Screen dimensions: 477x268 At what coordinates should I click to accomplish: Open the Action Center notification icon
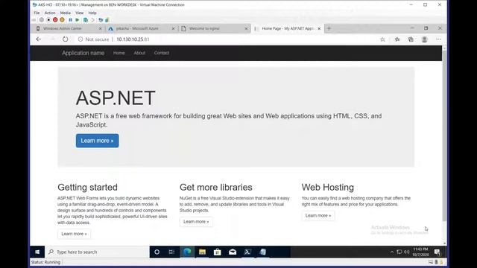pos(437,252)
